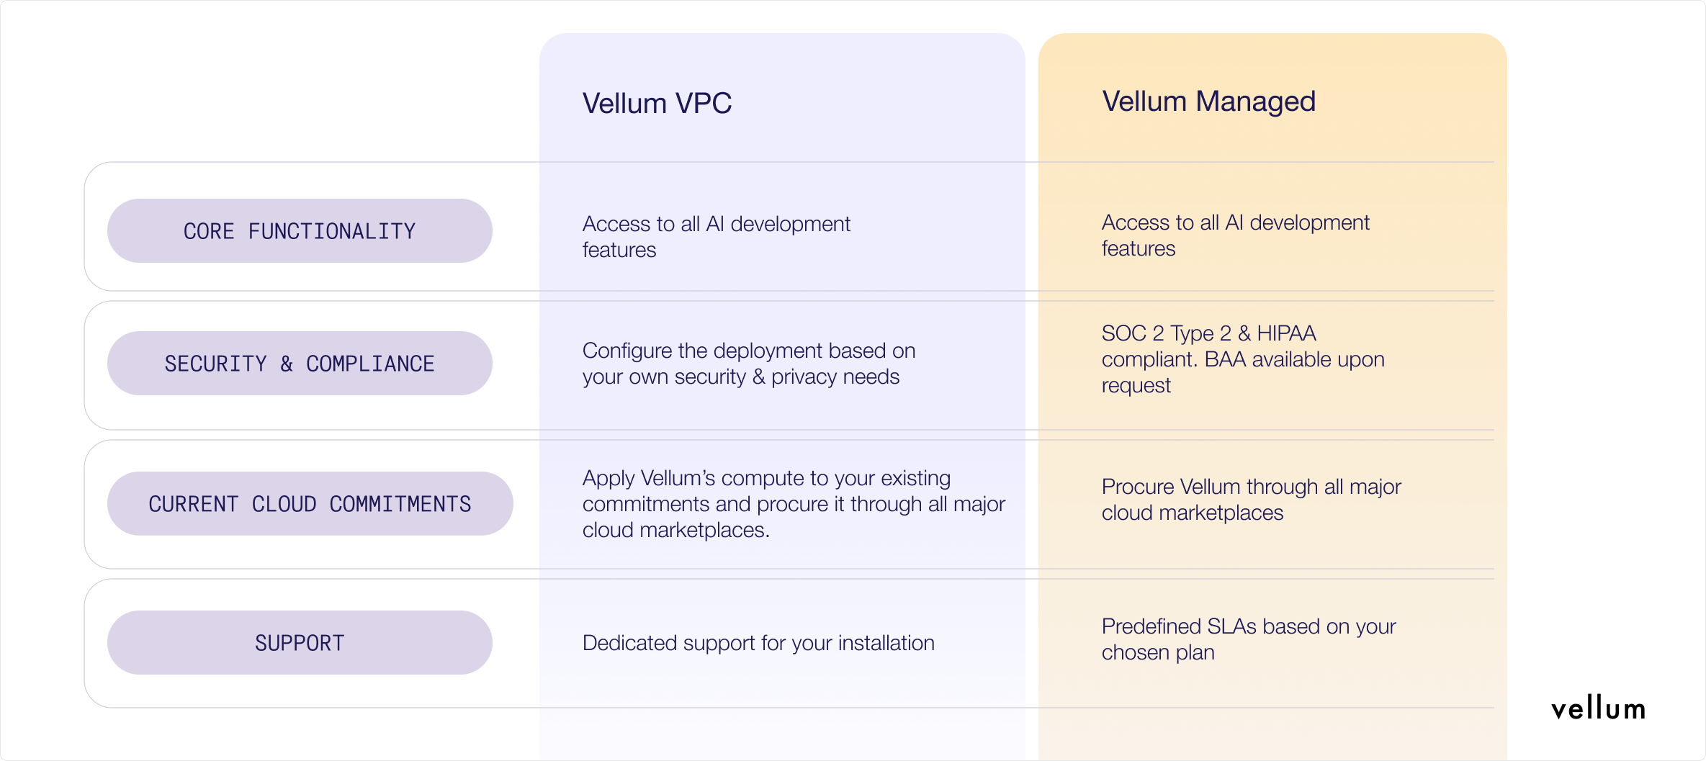Click 'cloud marketplaces' in Managed column
Screen dimensions: 1706x761
tap(1192, 513)
